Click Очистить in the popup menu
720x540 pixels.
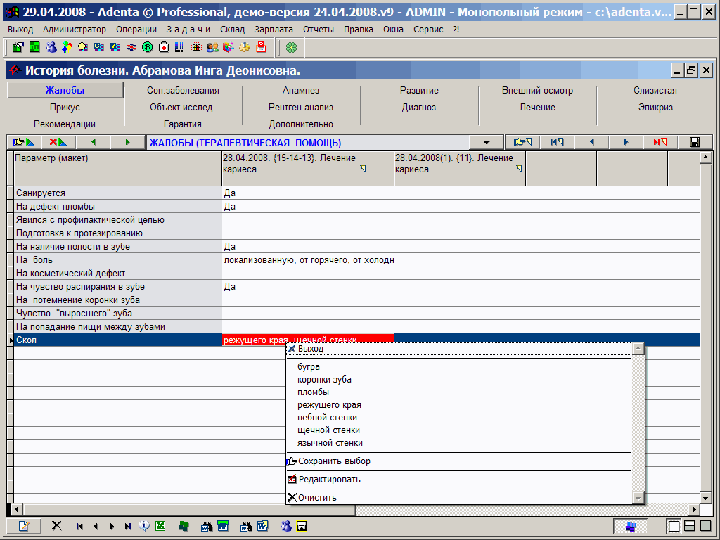pos(317,498)
